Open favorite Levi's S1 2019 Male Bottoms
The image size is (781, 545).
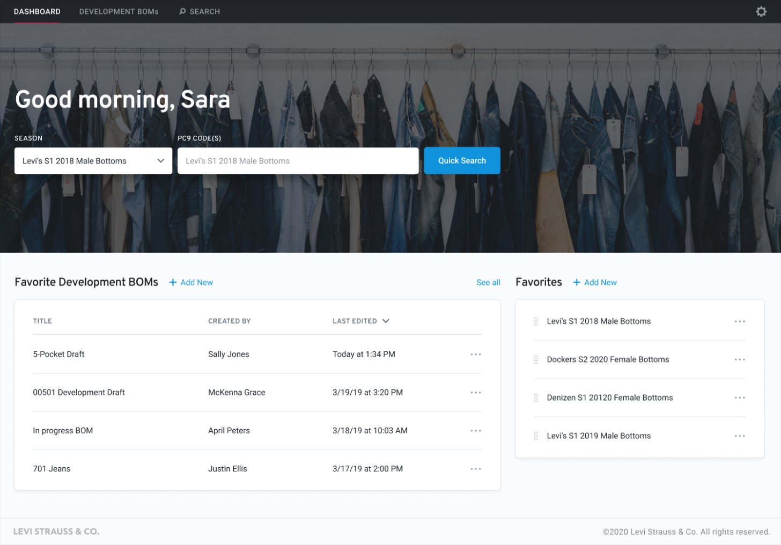coord(599,436)
